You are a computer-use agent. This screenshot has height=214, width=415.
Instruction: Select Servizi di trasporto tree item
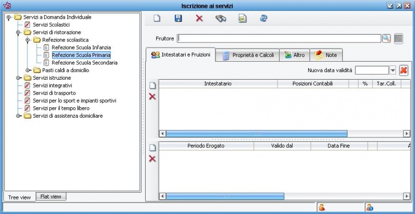point(54,93)
